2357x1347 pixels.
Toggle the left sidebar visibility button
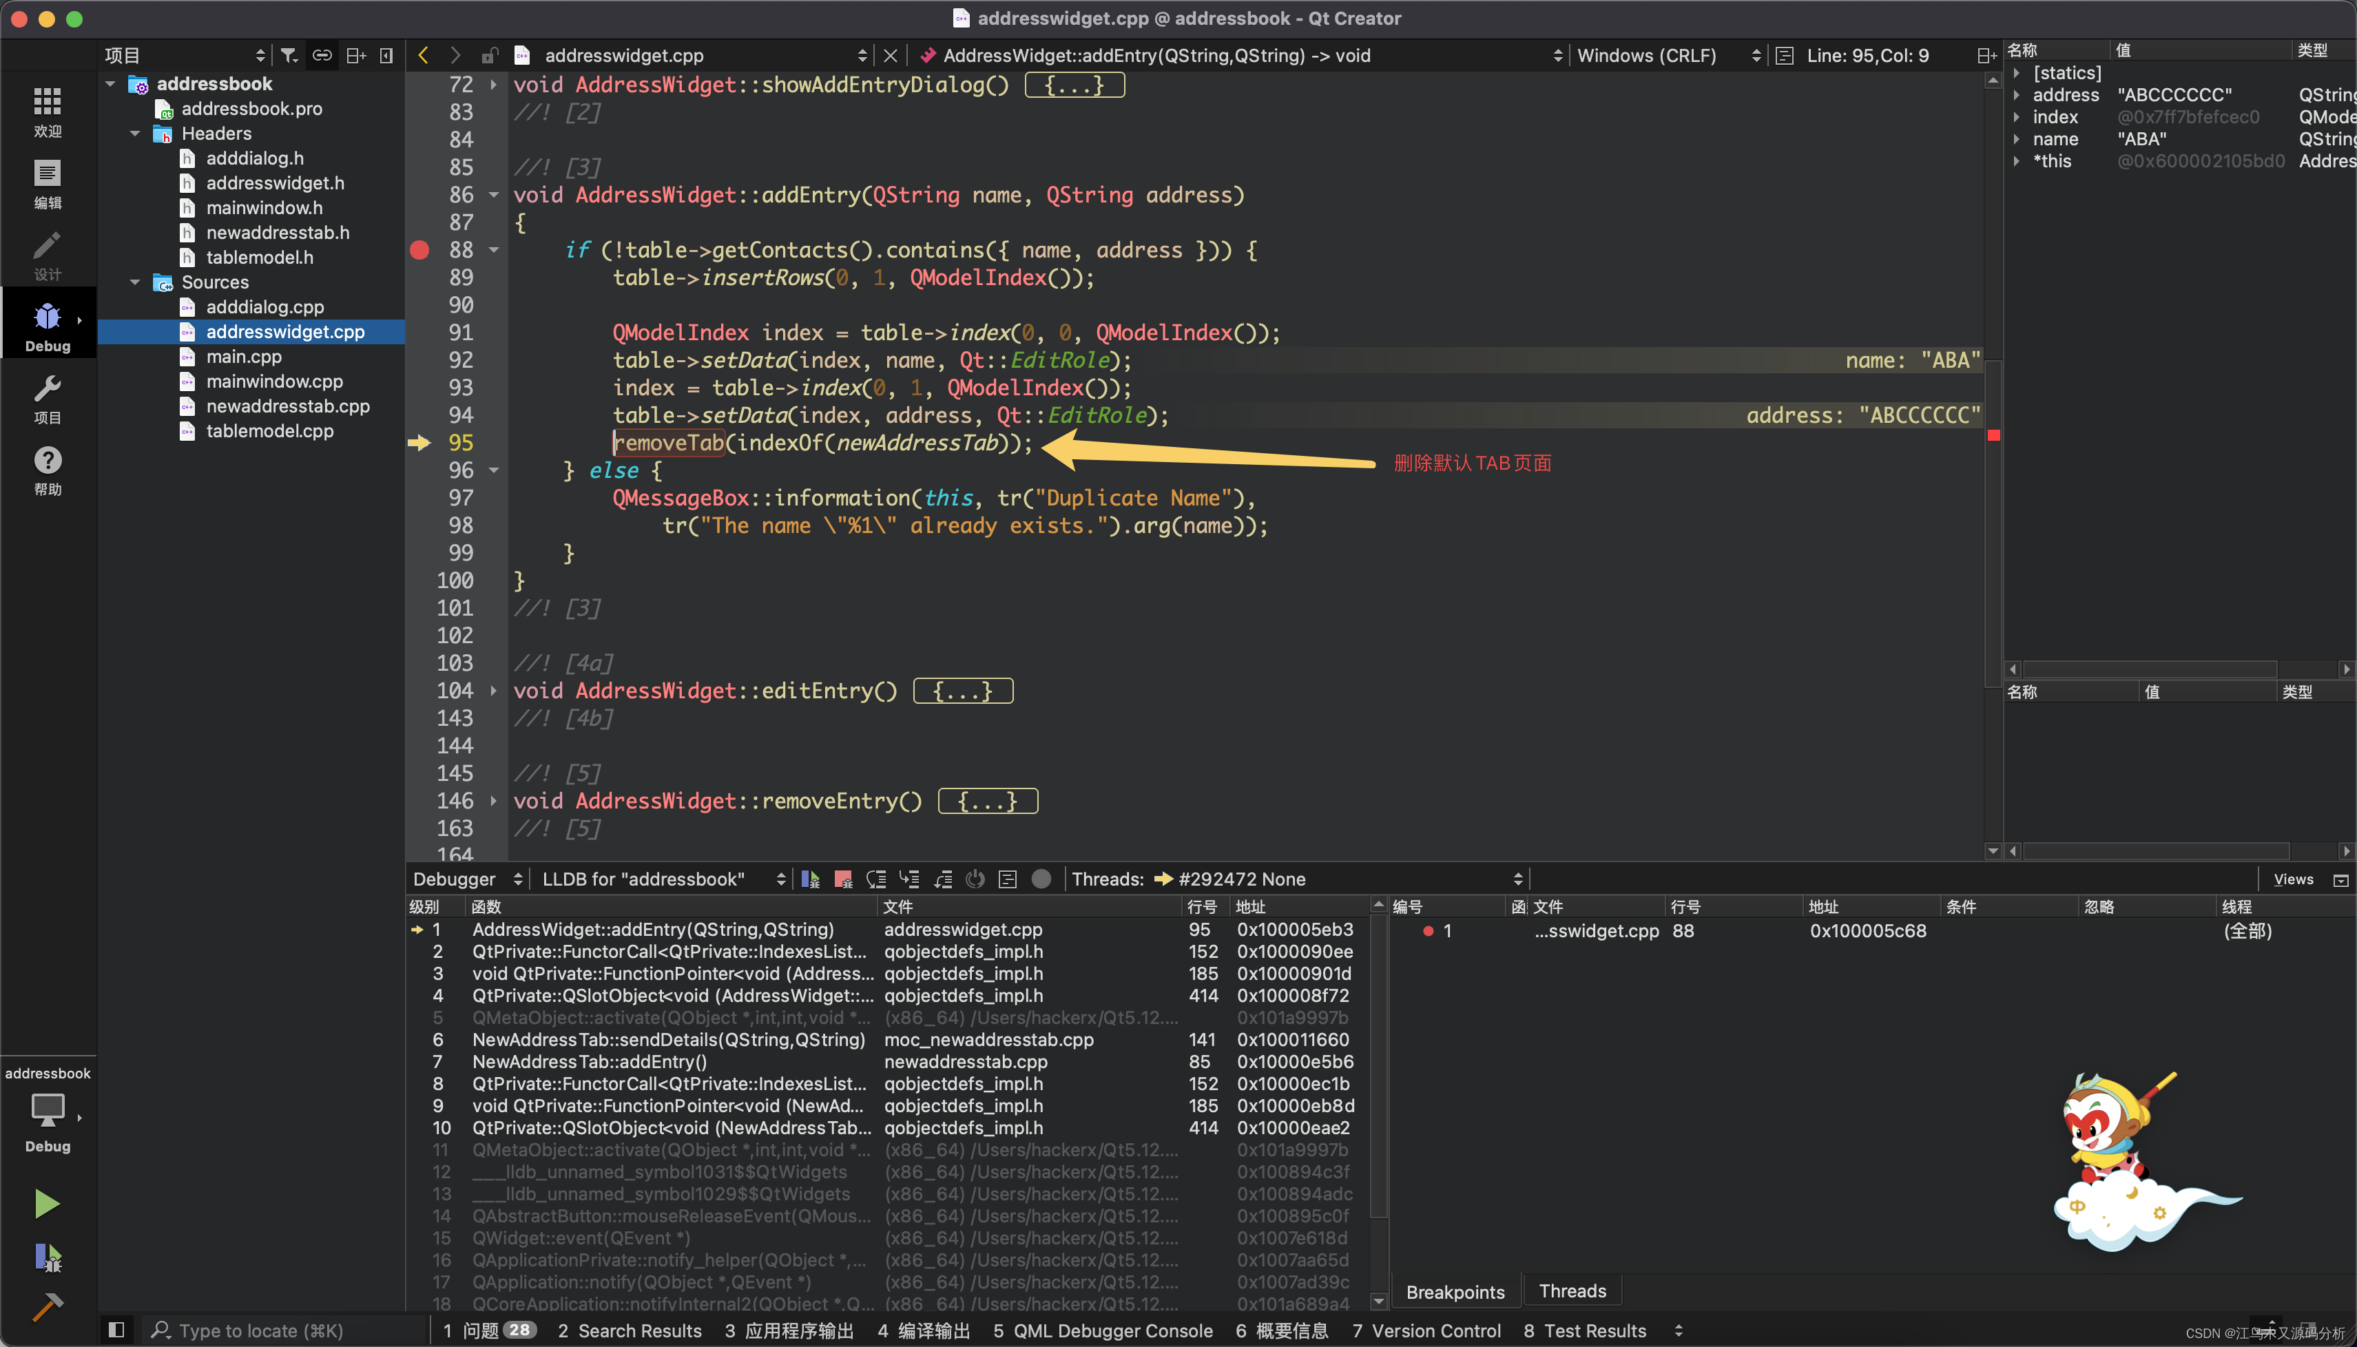click(116, 1330)
